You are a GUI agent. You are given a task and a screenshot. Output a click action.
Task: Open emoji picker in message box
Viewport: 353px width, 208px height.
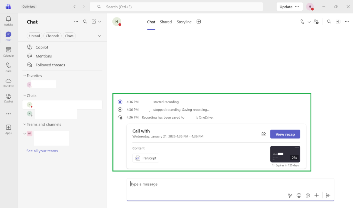point(299,195)
